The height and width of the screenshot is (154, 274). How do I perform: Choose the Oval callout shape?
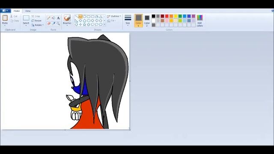[x=97, y=25]
